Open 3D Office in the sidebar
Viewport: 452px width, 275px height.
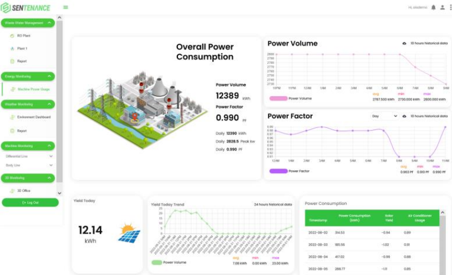click(23, 190)
